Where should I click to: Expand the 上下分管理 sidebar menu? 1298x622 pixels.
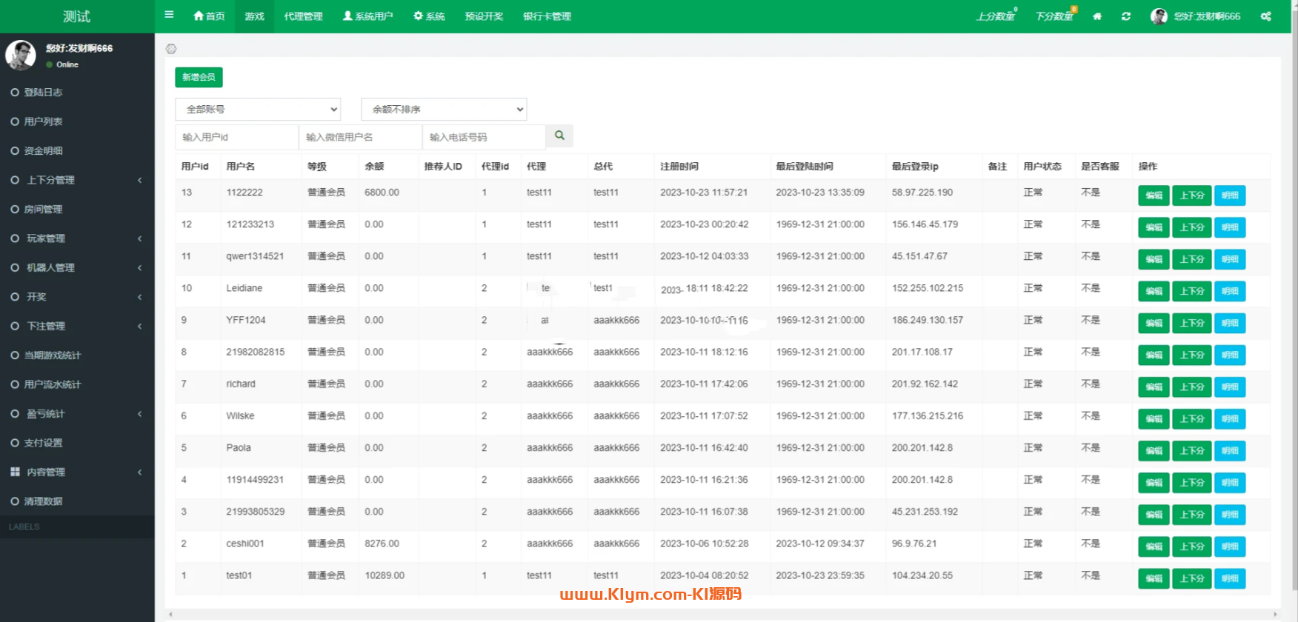coord(77,180)
